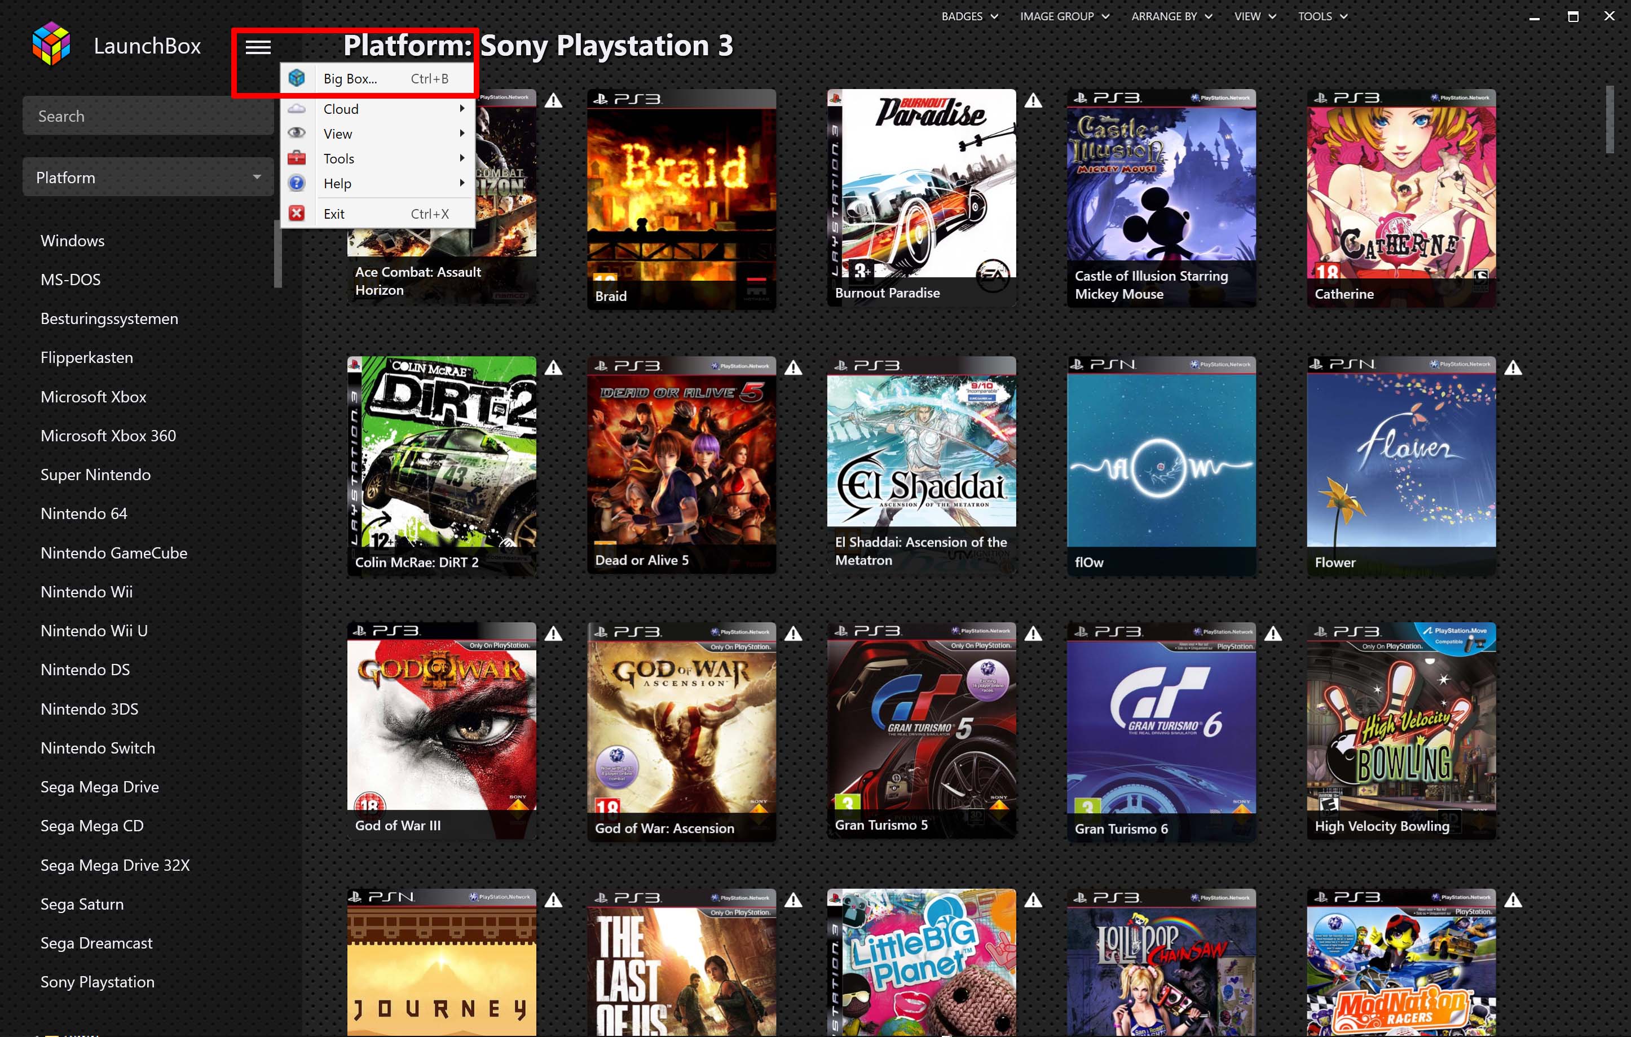
Task: Select Sega Dreamcast platform
Action: (x=96, y=943)
